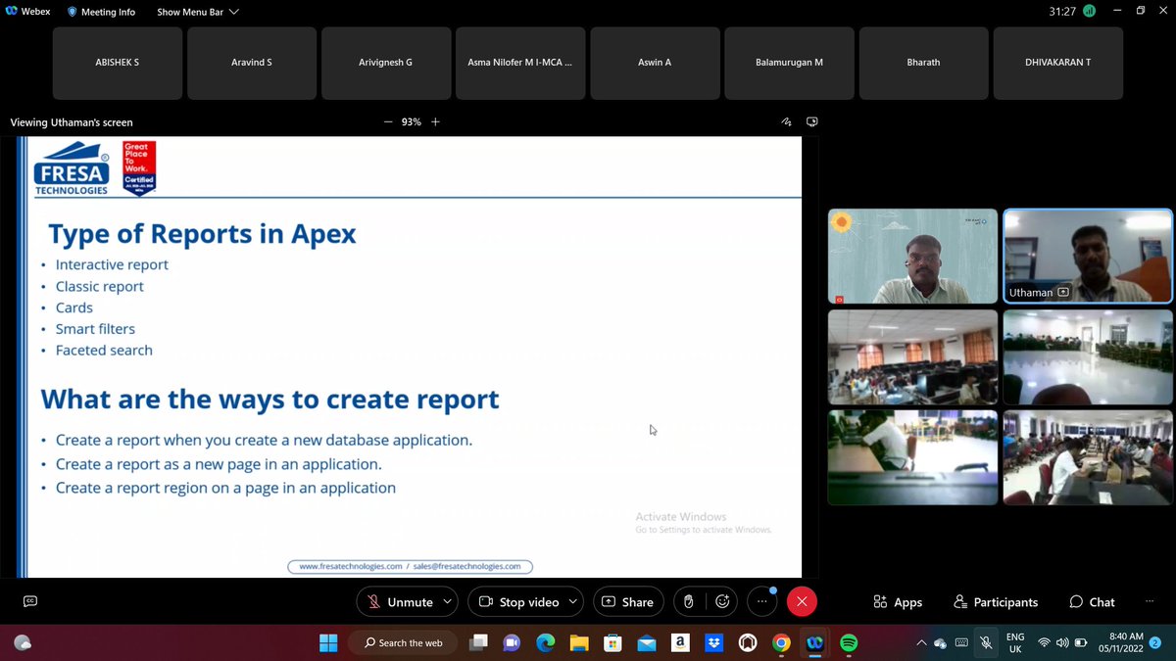Toggle closed captions icon
1176x661 pixels.
click(x=30, y=601)
